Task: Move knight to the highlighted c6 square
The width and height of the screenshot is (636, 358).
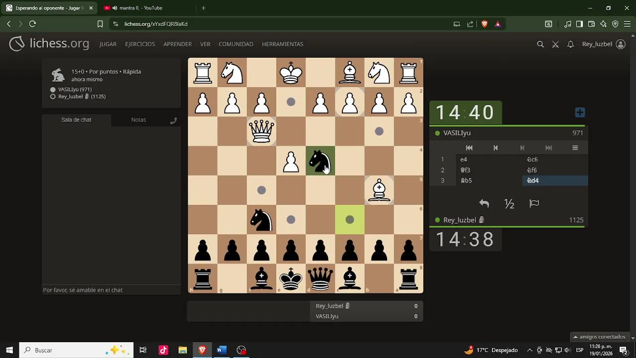Action: point(350,219)
